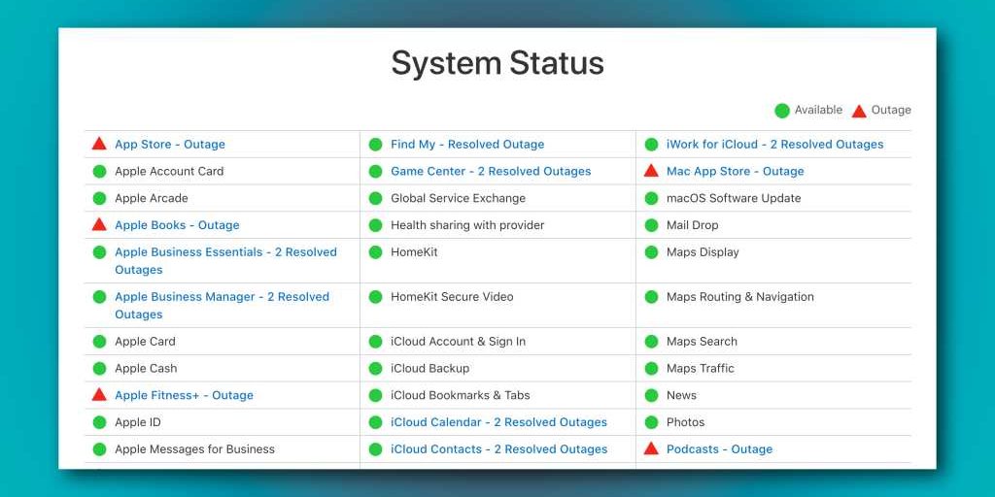The image size is (995, 497).
Task: Open Find My - Resolved Outage details
Action: coord(467,145)
